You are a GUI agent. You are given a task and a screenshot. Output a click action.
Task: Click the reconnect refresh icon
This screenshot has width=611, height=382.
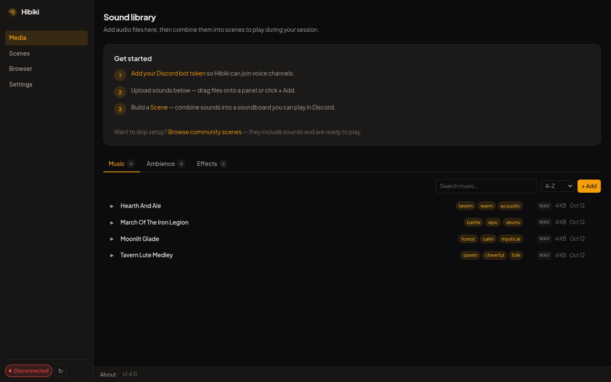pyautogui.click(x=61, y=371)
